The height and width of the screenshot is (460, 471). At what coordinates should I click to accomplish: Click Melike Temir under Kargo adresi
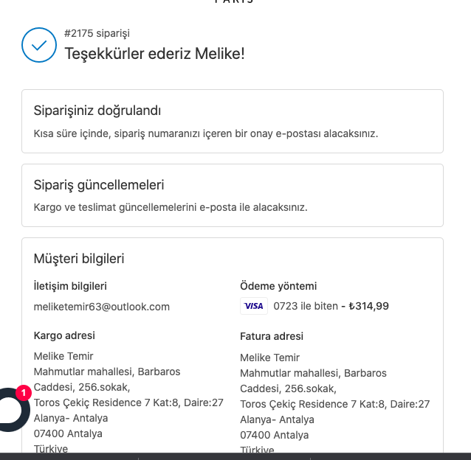[63, 357]
